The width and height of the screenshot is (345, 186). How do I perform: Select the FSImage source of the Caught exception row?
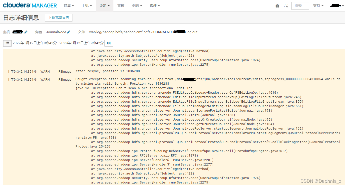(x=65, y=79)
